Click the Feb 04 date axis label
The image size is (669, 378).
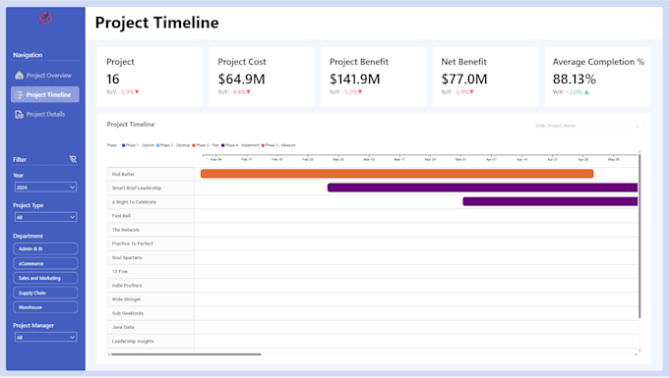pyautogui.click(x=215, y=160)
